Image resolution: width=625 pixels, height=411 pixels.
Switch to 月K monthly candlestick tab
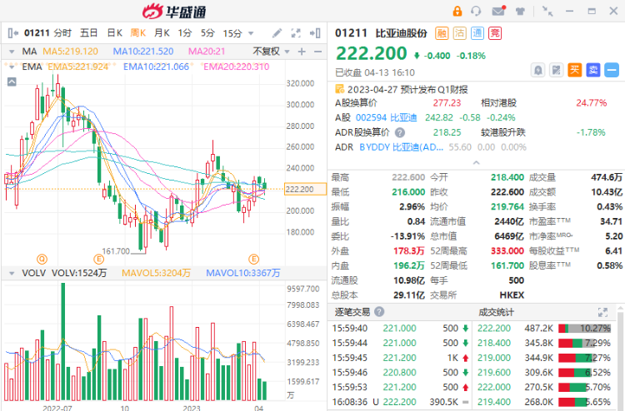[x=162, y=33]
